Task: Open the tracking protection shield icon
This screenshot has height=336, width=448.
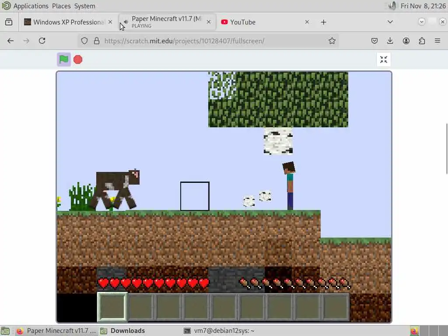Action: pos(84,41)
